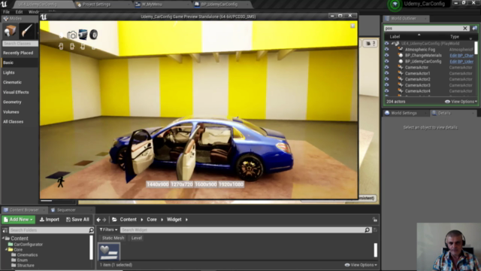Click the third car door icon in preview
The width and height of the screenshot is (481, 271).
pos(83,47)
